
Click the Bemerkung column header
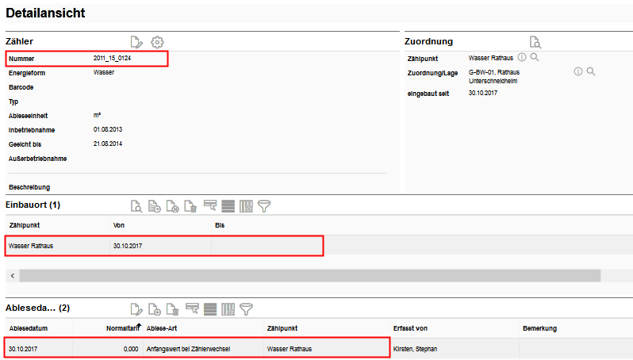(x=539, y=328)
